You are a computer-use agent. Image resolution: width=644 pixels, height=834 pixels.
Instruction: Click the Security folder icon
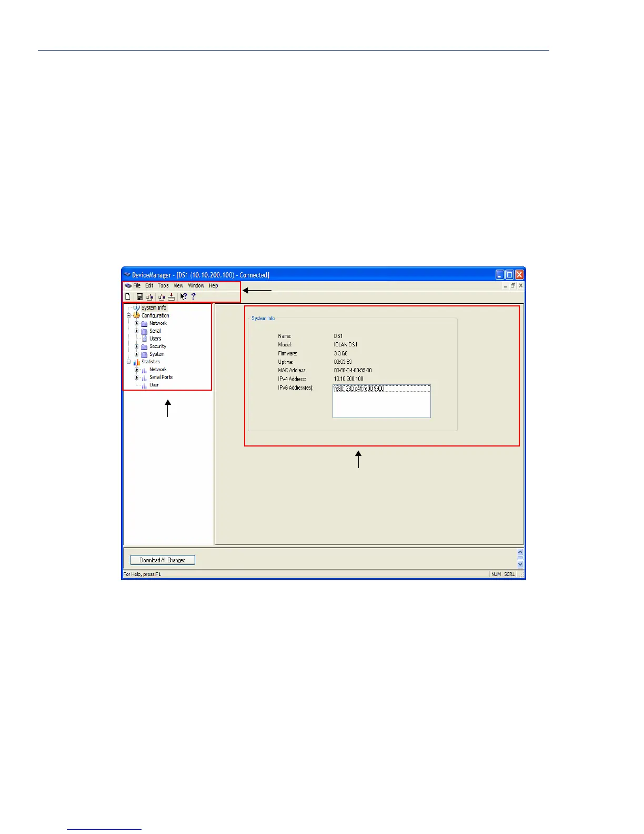coord(144,346)
